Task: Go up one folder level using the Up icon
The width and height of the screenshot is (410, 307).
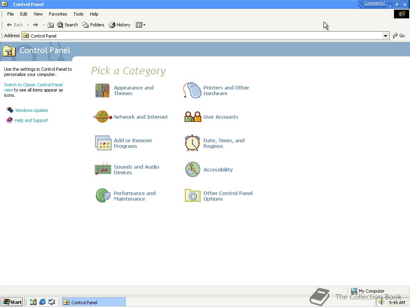Action: coord(51,25)
